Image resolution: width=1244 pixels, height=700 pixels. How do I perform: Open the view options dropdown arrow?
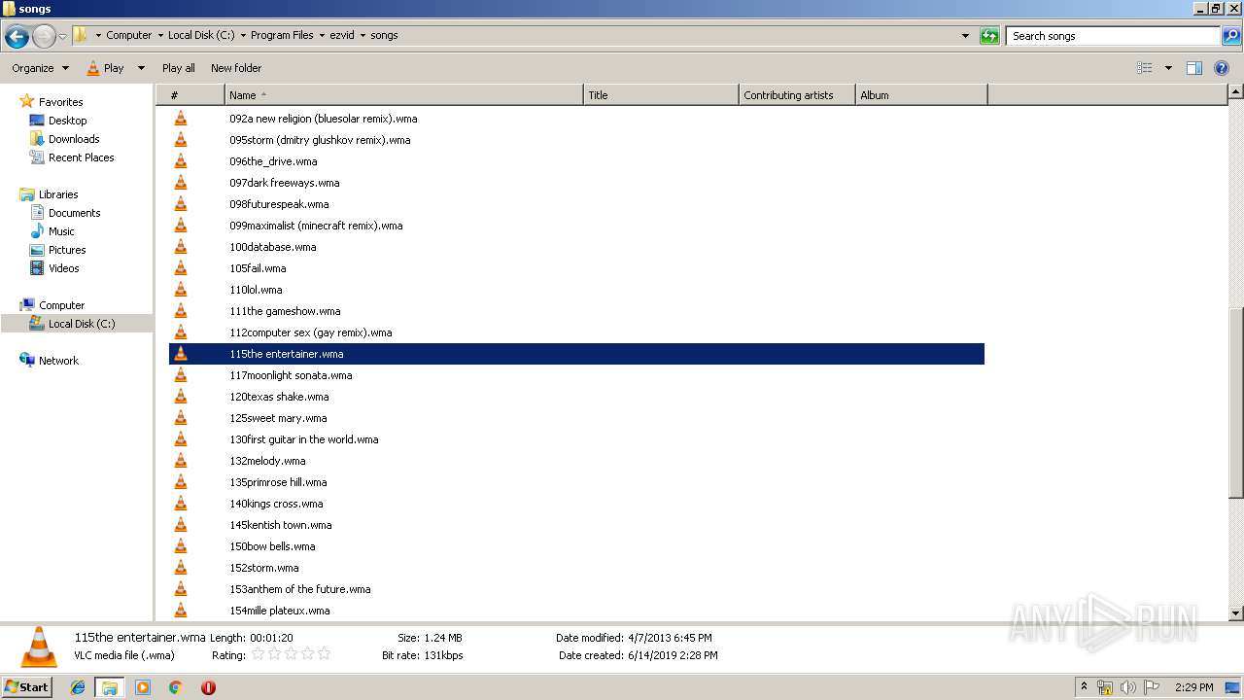tap(1168, 68)
